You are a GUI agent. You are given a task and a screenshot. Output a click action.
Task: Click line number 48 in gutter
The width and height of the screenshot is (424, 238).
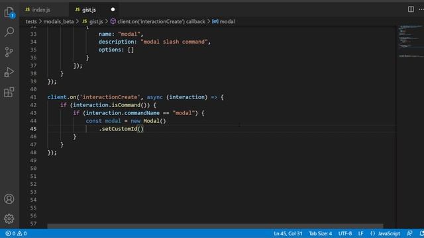33,153
